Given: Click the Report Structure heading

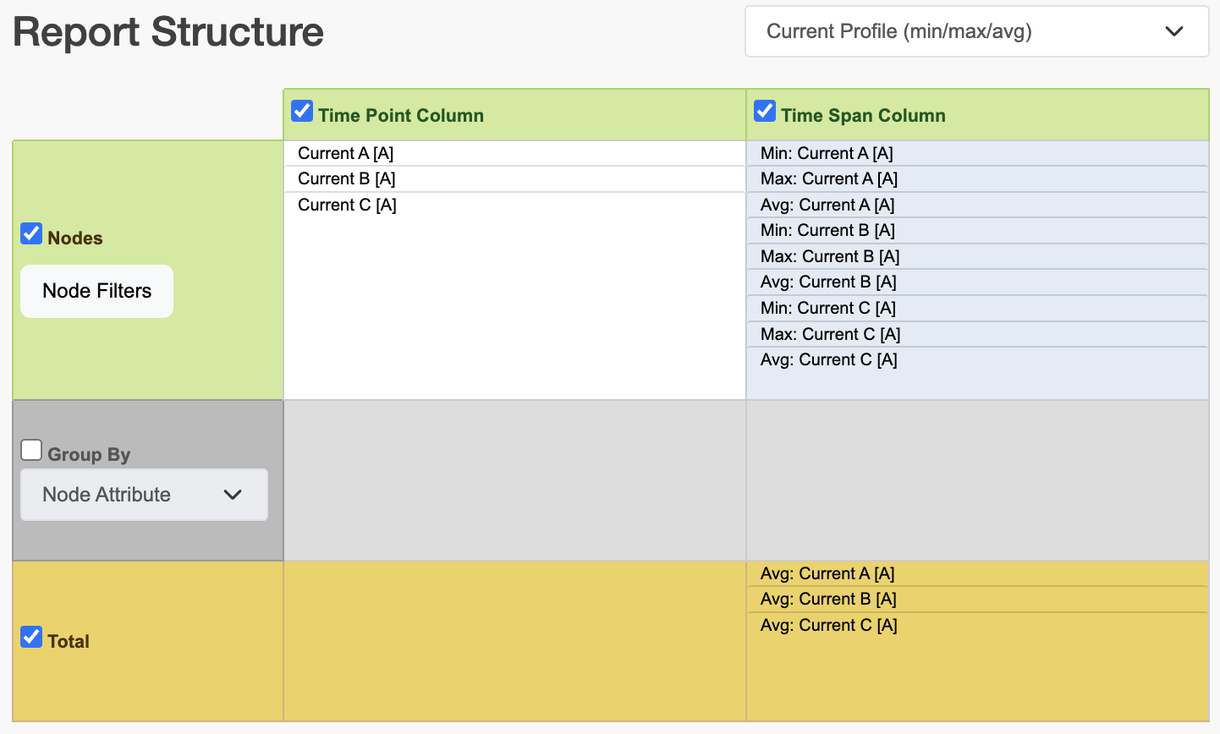Looking at the screenshot, I should coord(168,31).
